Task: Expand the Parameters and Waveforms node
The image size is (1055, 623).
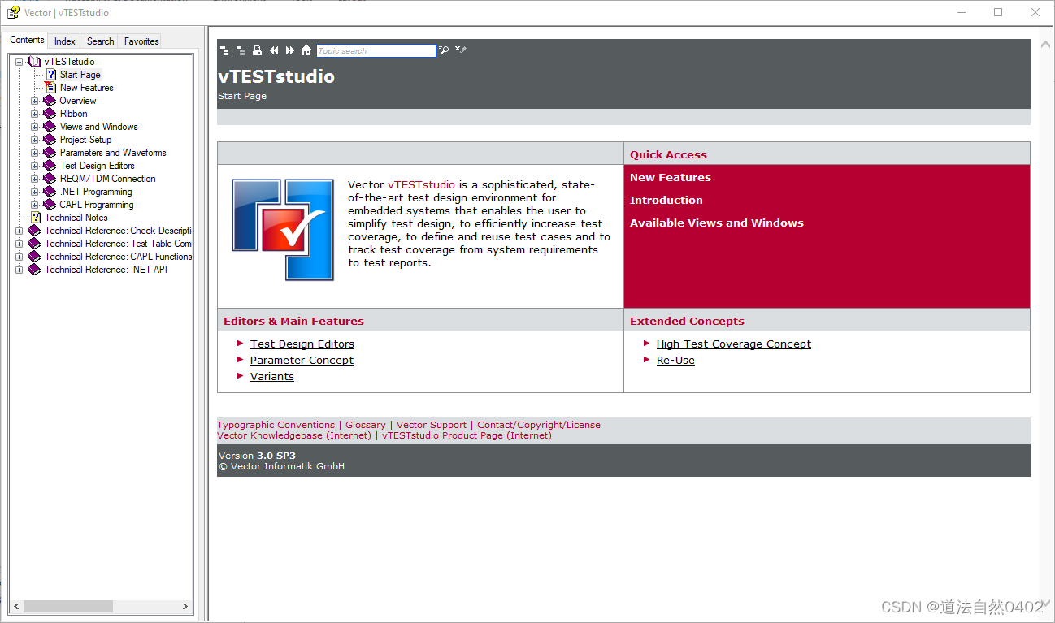Action: point(33,152)
